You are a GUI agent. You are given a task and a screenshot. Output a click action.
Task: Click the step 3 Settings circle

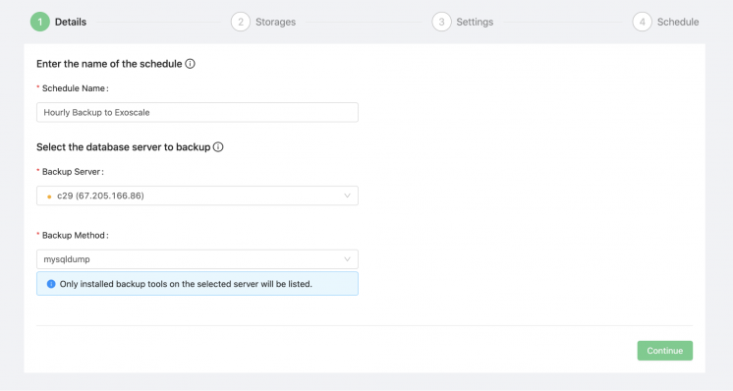[441, 22]
